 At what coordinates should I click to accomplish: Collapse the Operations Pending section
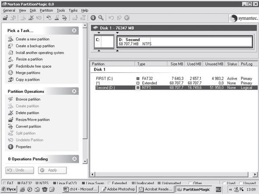[x=74, y=159]
